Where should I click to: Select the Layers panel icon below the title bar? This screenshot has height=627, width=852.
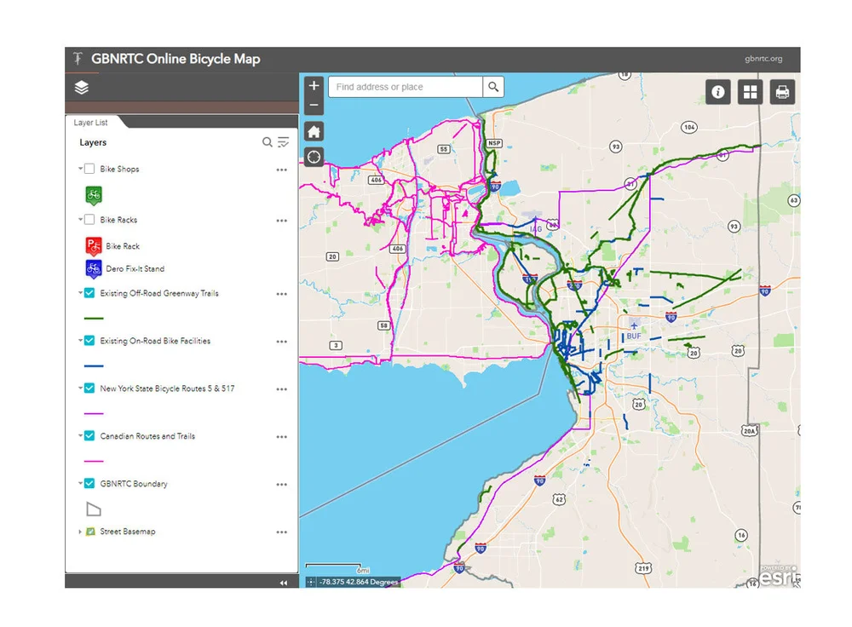81,87
